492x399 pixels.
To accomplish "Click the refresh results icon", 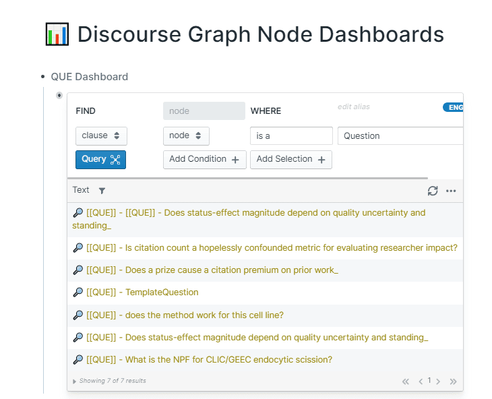I will tap(433, 191).
